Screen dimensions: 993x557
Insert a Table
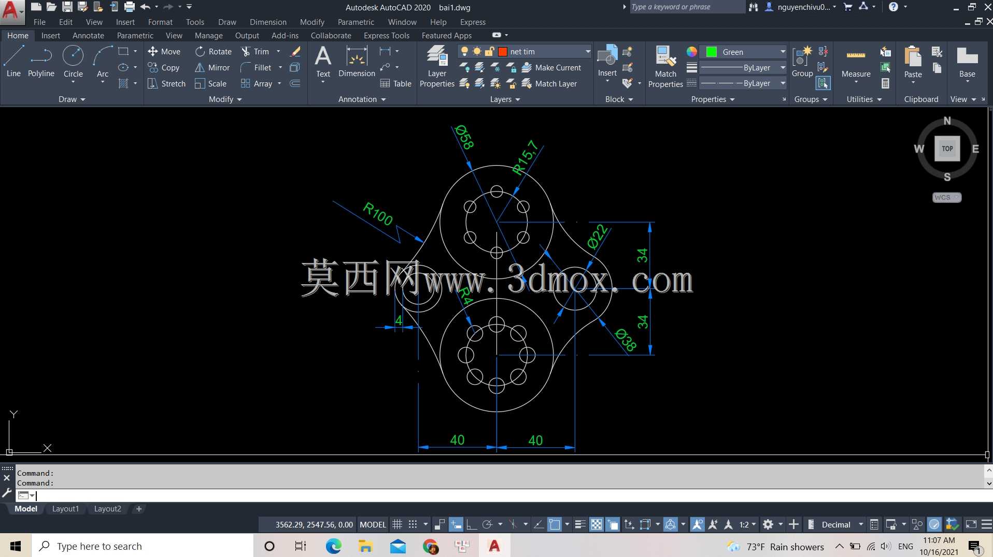(395, 83)
